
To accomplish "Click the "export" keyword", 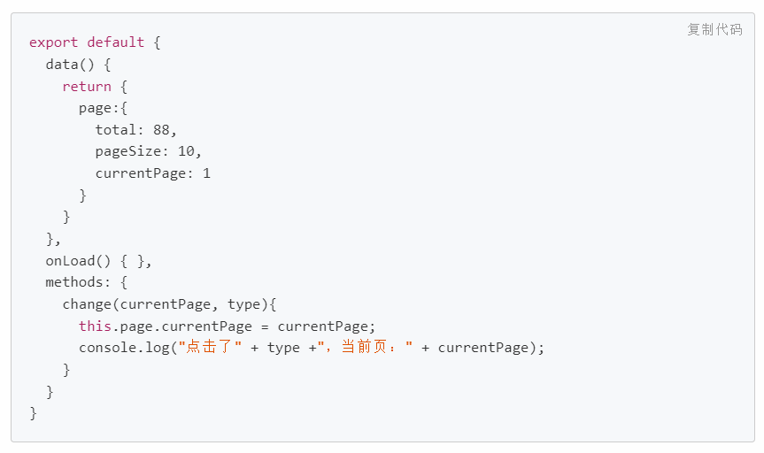I will [53, 42].
